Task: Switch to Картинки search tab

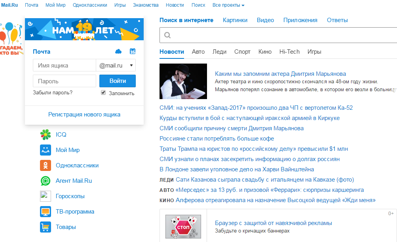Action: 235,20
